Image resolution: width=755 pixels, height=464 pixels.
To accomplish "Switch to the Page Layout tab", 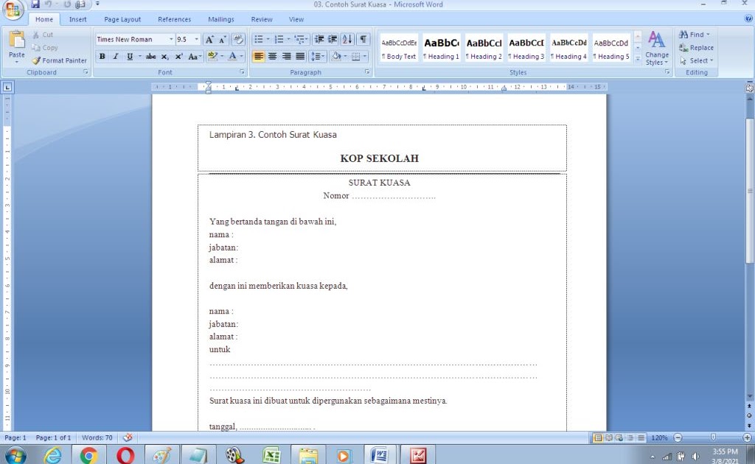I will 122,19.
